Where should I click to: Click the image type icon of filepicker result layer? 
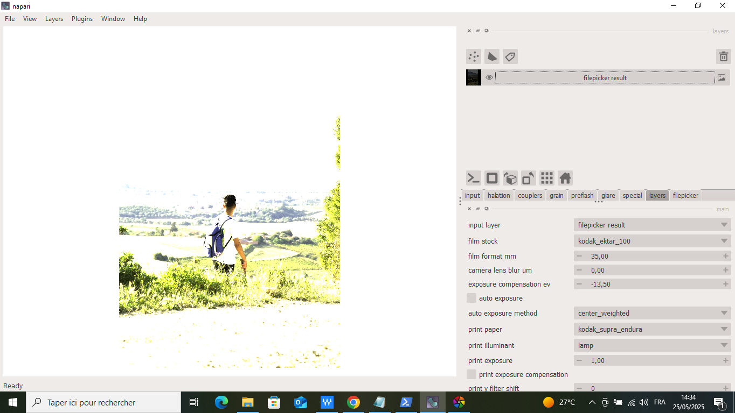pyautogui.click(x=722, y=77)
